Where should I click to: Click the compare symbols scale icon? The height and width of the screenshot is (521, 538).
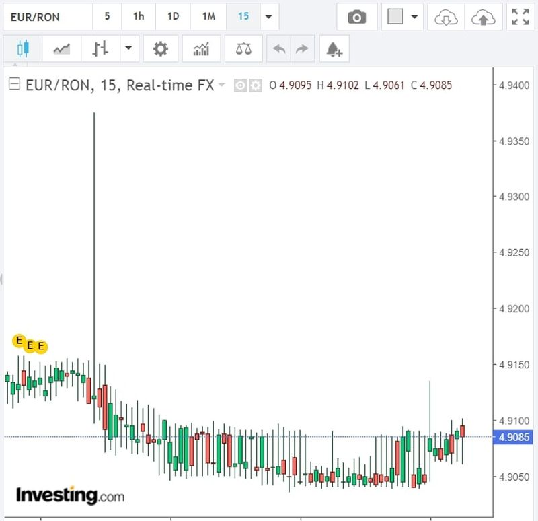coord(243,49)
